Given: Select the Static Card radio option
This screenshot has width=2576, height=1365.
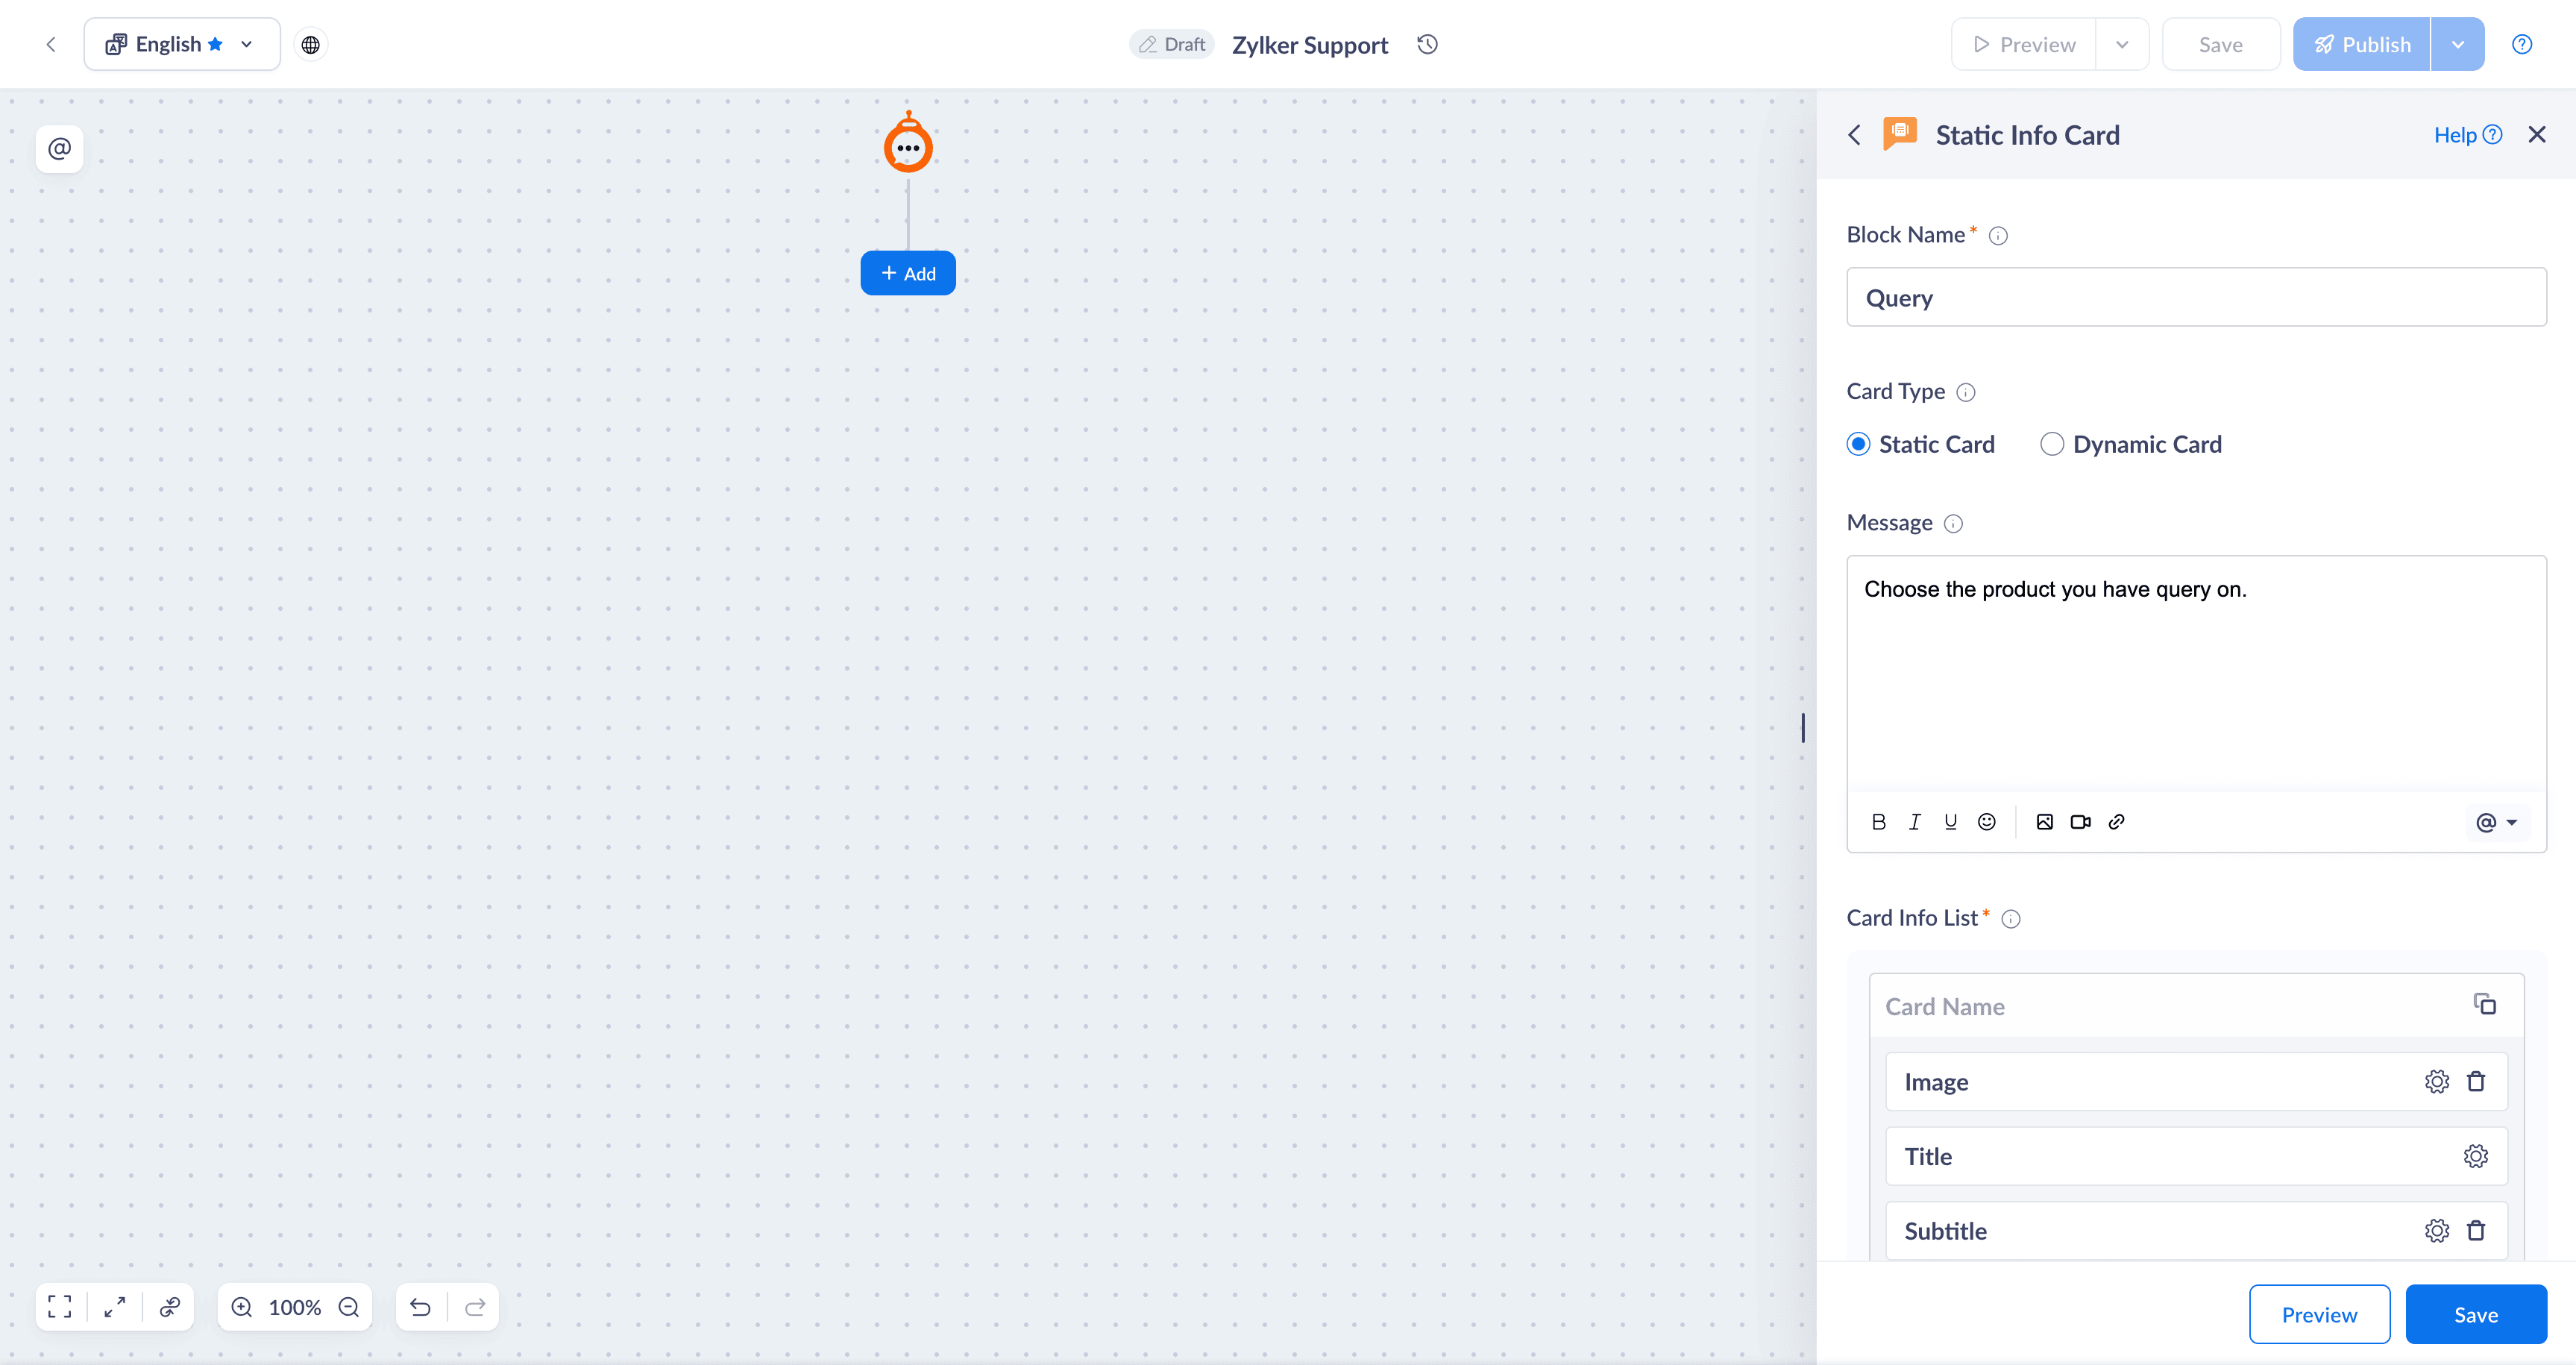Looking at the screenshot, I should click(1858, 444).
